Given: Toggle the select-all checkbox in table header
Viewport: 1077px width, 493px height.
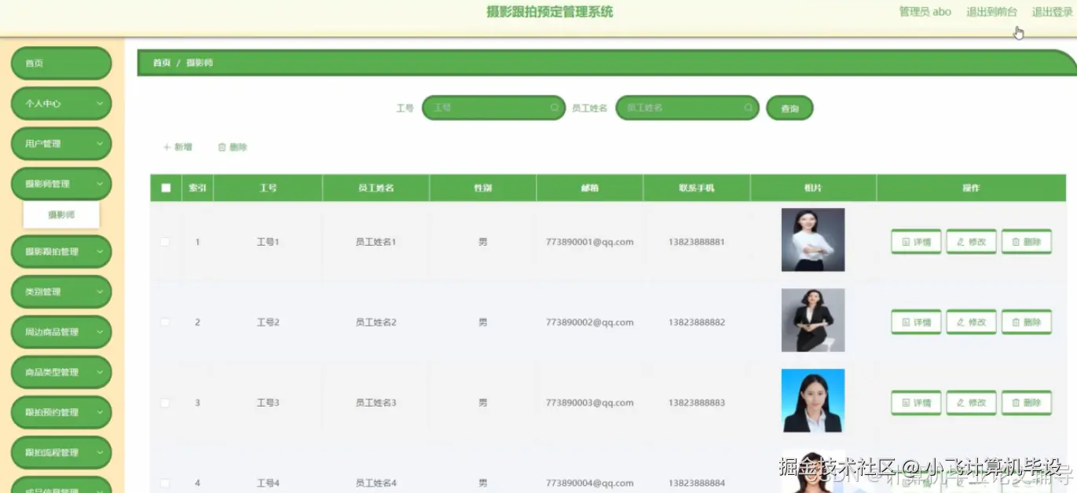Looking at the screenshot, I should coord(165,188).
